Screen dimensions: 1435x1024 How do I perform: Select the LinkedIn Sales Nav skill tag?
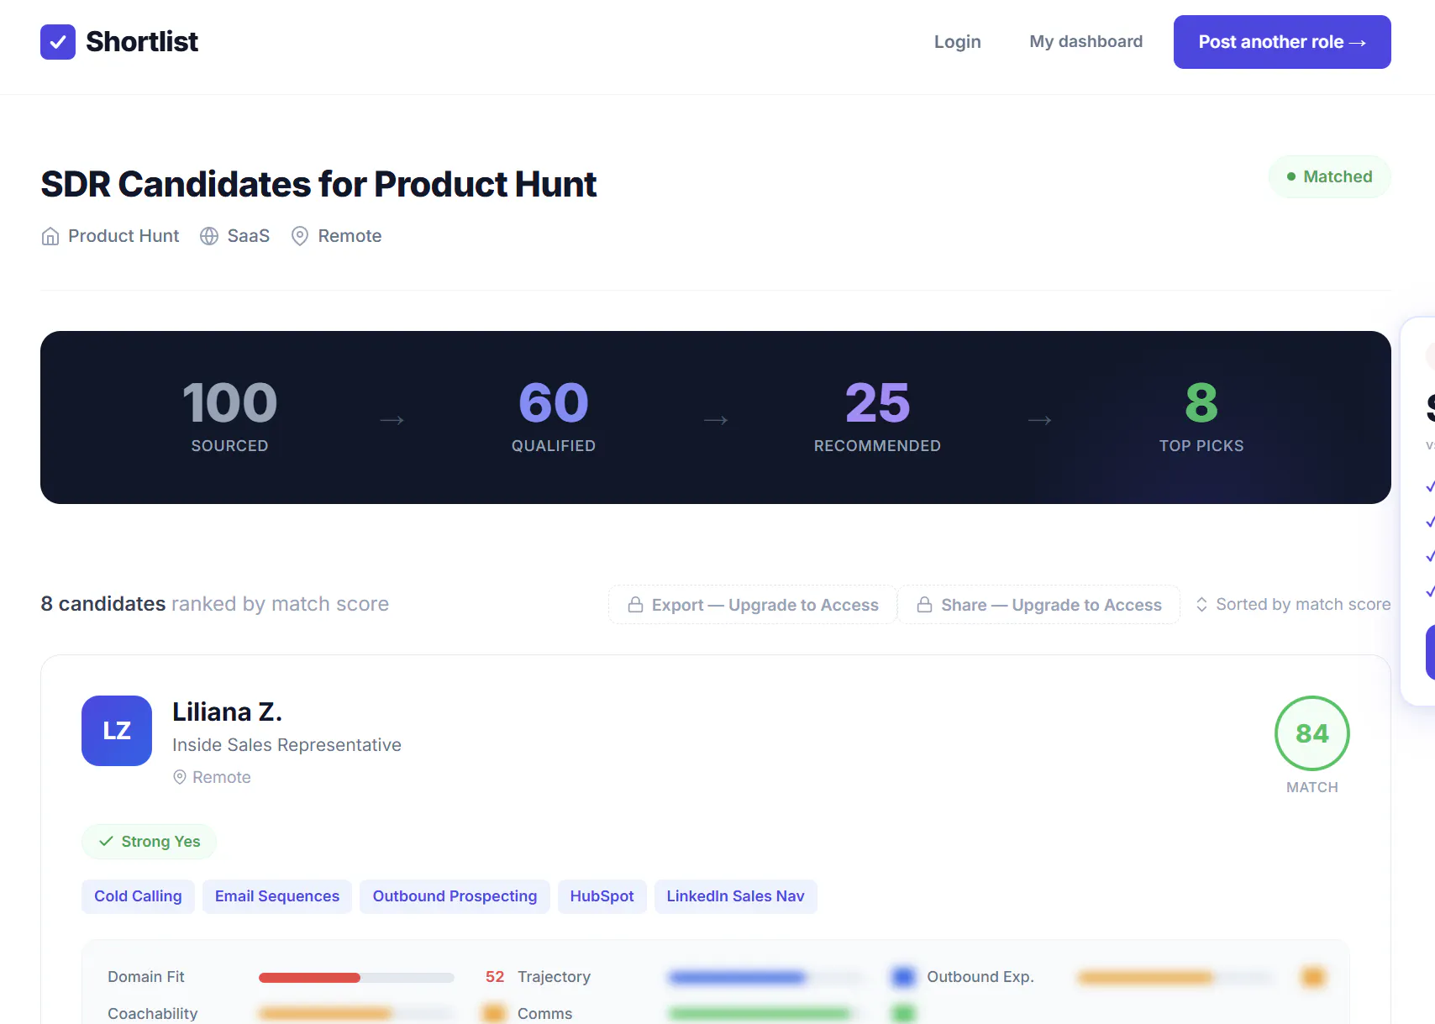click(736, 896)
